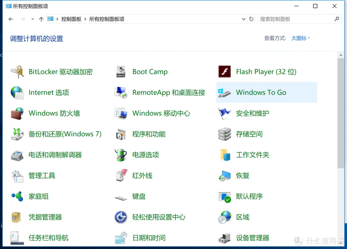Image resolution: width=347 pixels, height=249 pixels.
Task: Open the 任务栏和导航 icon
Action: pyautogui.click(x=17, y=238)
